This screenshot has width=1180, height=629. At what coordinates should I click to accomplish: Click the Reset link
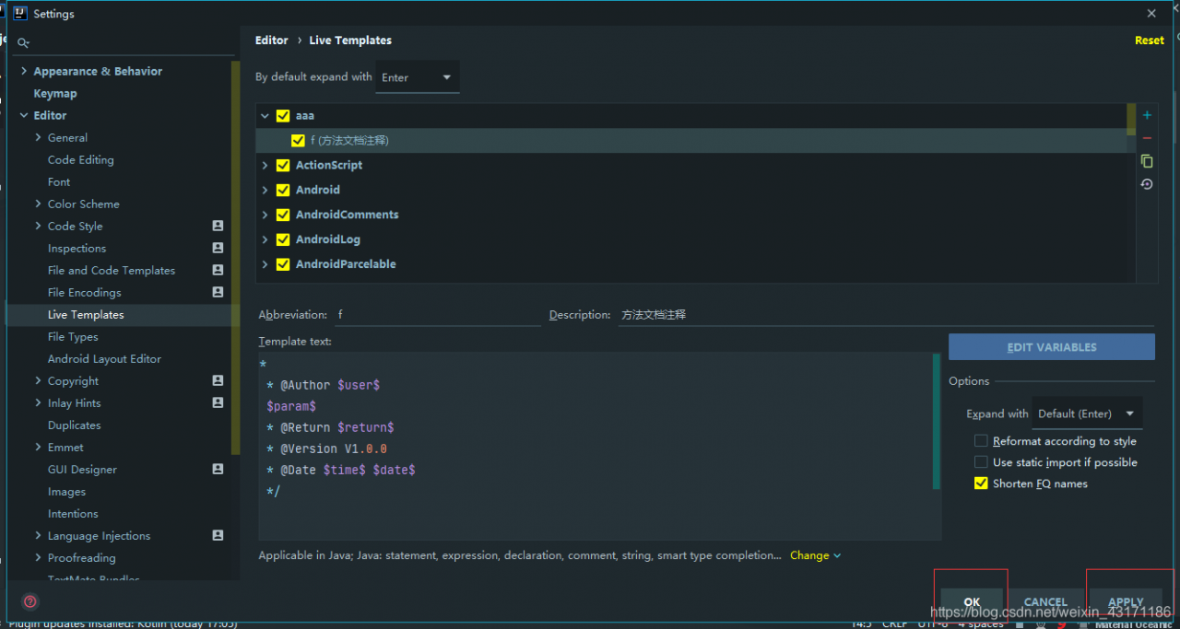point(1150,41)
